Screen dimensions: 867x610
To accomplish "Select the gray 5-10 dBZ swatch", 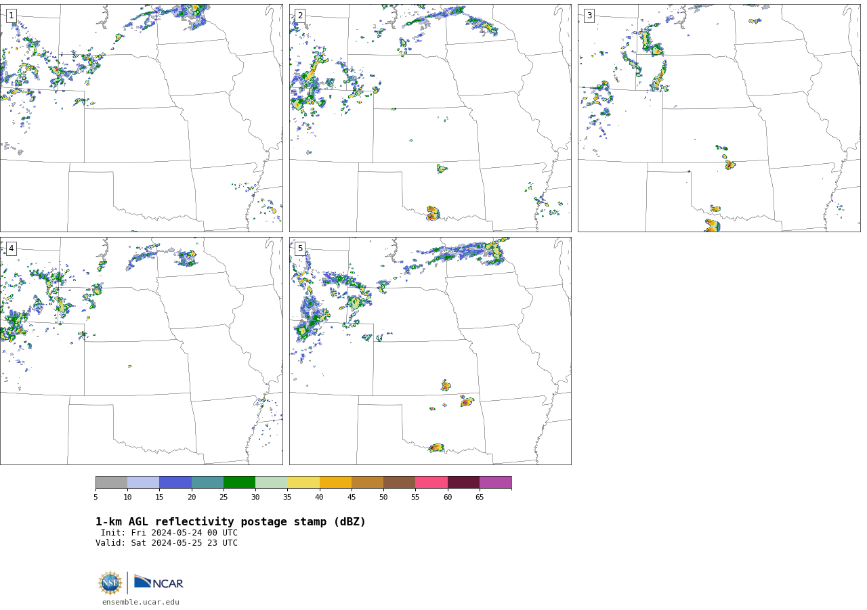I will (x=111, y=482).
